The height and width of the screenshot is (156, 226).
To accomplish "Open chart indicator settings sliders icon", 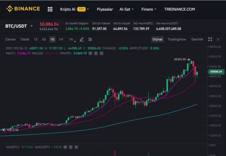I will [90, 39].
